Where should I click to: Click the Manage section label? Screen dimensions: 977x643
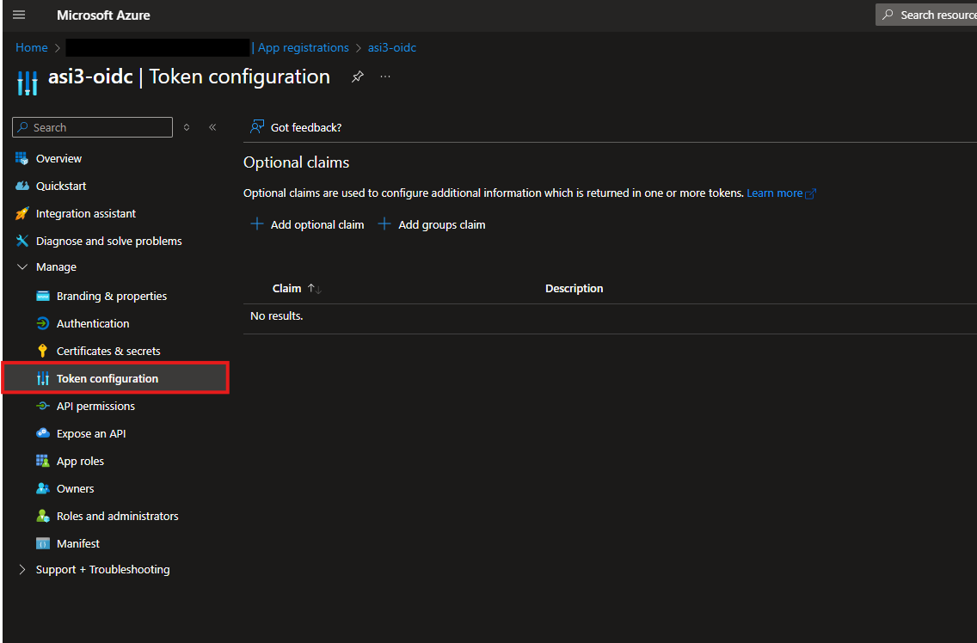point(56,266)
